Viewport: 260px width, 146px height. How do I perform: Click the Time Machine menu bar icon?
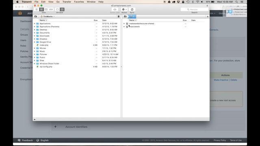coord(188,2)
